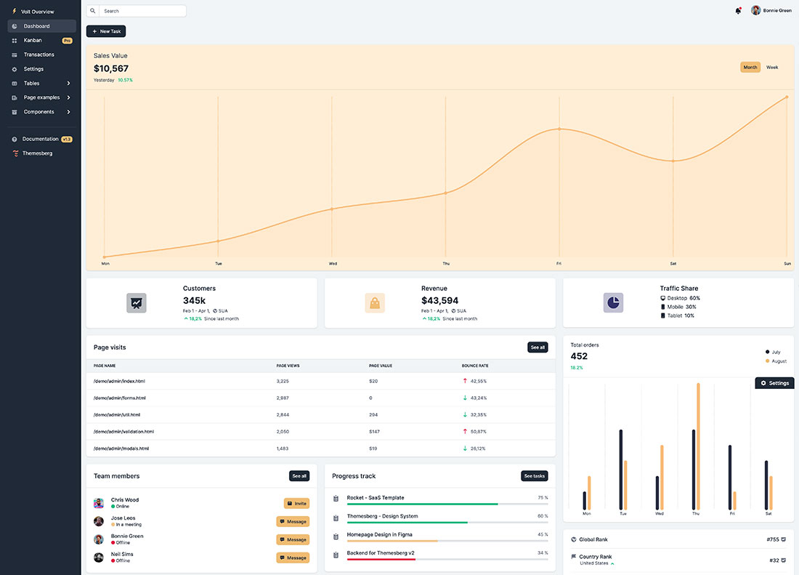799x575 pixels.
Task: Click the Settings gear icon in sidebar
Action: coord(14,68)
